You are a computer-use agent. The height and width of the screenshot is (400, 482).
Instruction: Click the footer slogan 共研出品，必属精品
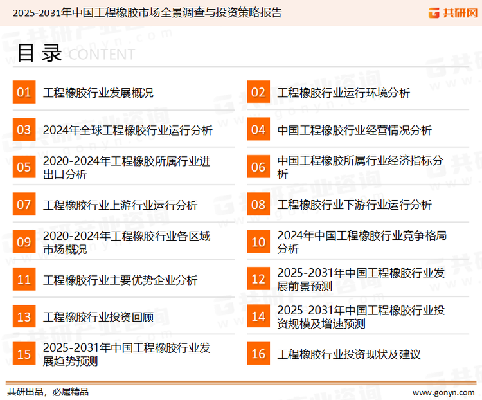pos(48,392)
